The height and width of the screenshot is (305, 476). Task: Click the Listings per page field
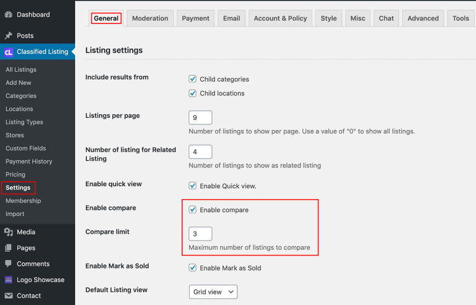[x=200, y=118]
